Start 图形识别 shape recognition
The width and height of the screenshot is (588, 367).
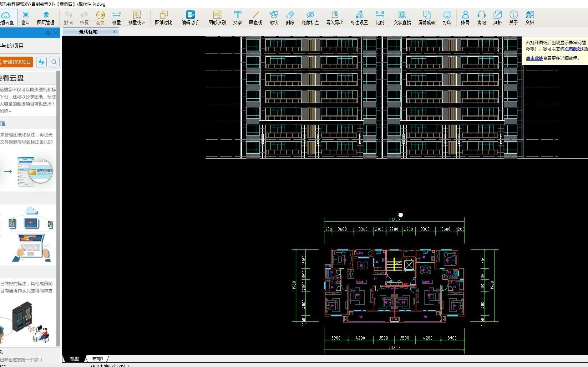[217, 17]
